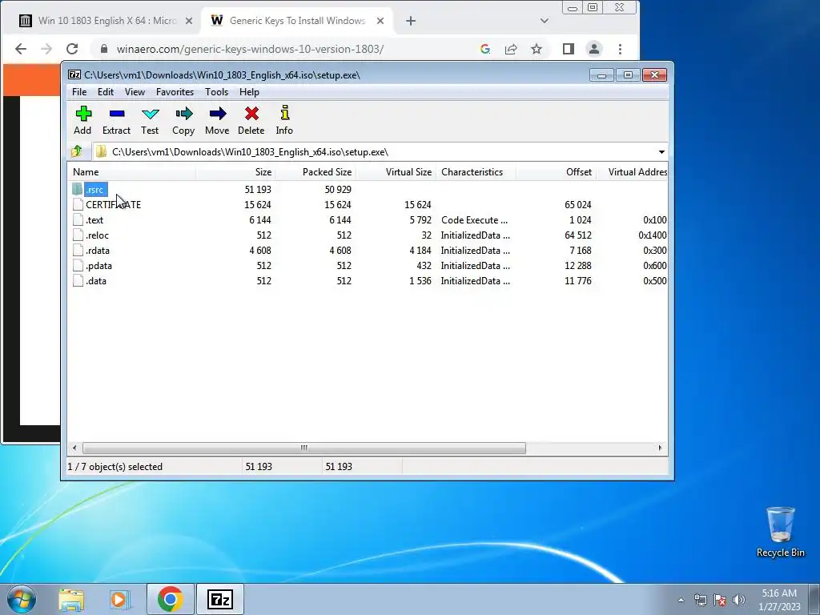Open Windows Explorer from taskbar
The height and width of the screenshot is (615, 820).
click(71, 599)
